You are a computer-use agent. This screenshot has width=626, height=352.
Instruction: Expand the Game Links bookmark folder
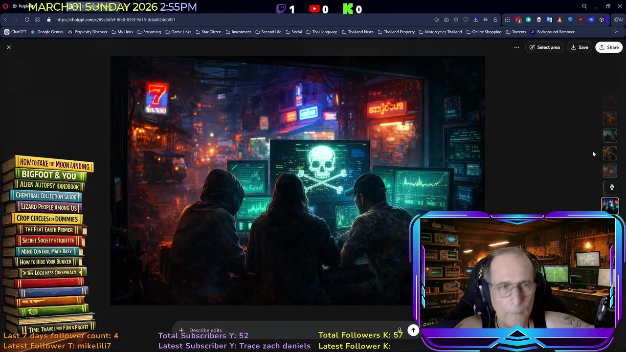pyautogui.click(x=178, y=32)
